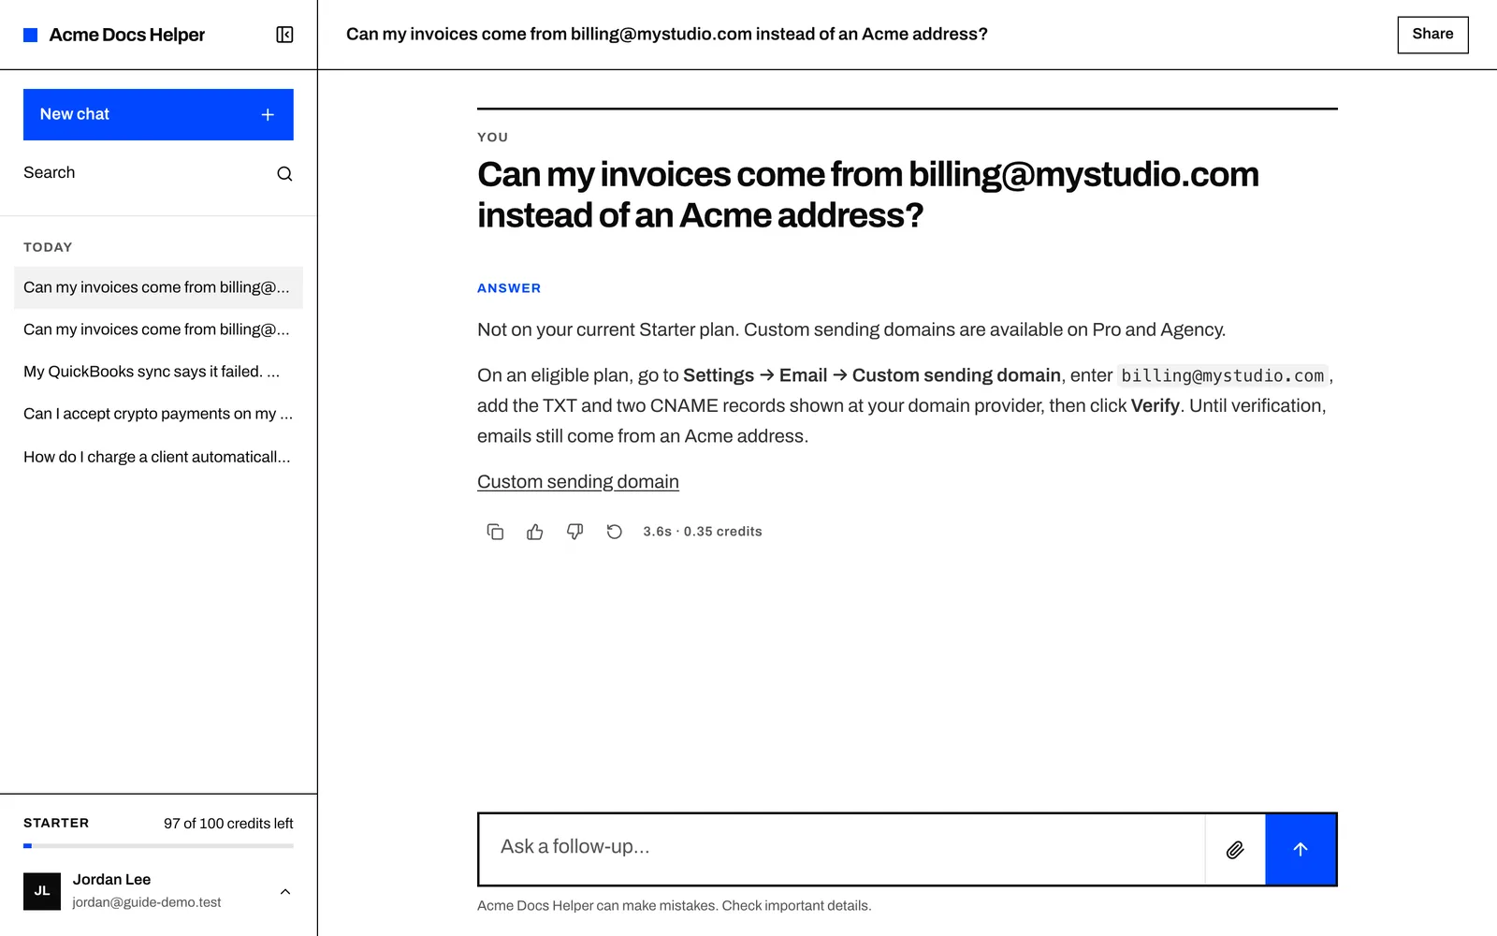This screenshot has height=936, width=1497.
Task: Send the follow-up with the arrow button
Action: coord(1301,849)
